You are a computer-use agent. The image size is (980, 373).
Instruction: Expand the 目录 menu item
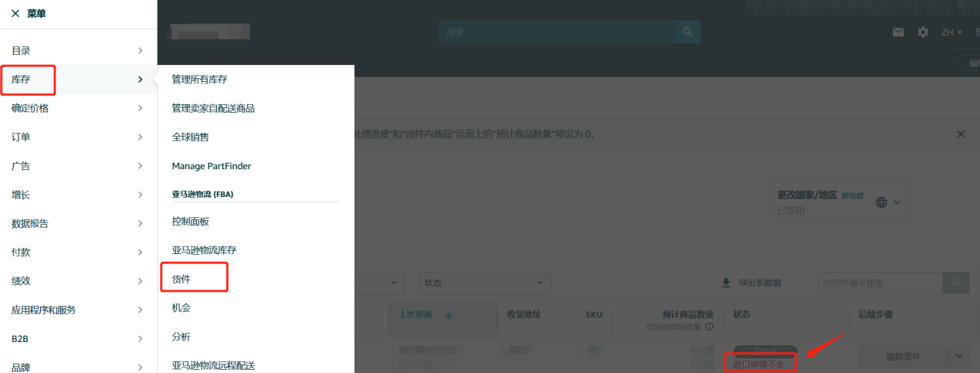(x=77, y=50)
